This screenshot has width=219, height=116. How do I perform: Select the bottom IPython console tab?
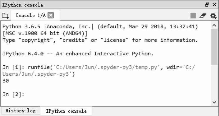pos(66,111)
